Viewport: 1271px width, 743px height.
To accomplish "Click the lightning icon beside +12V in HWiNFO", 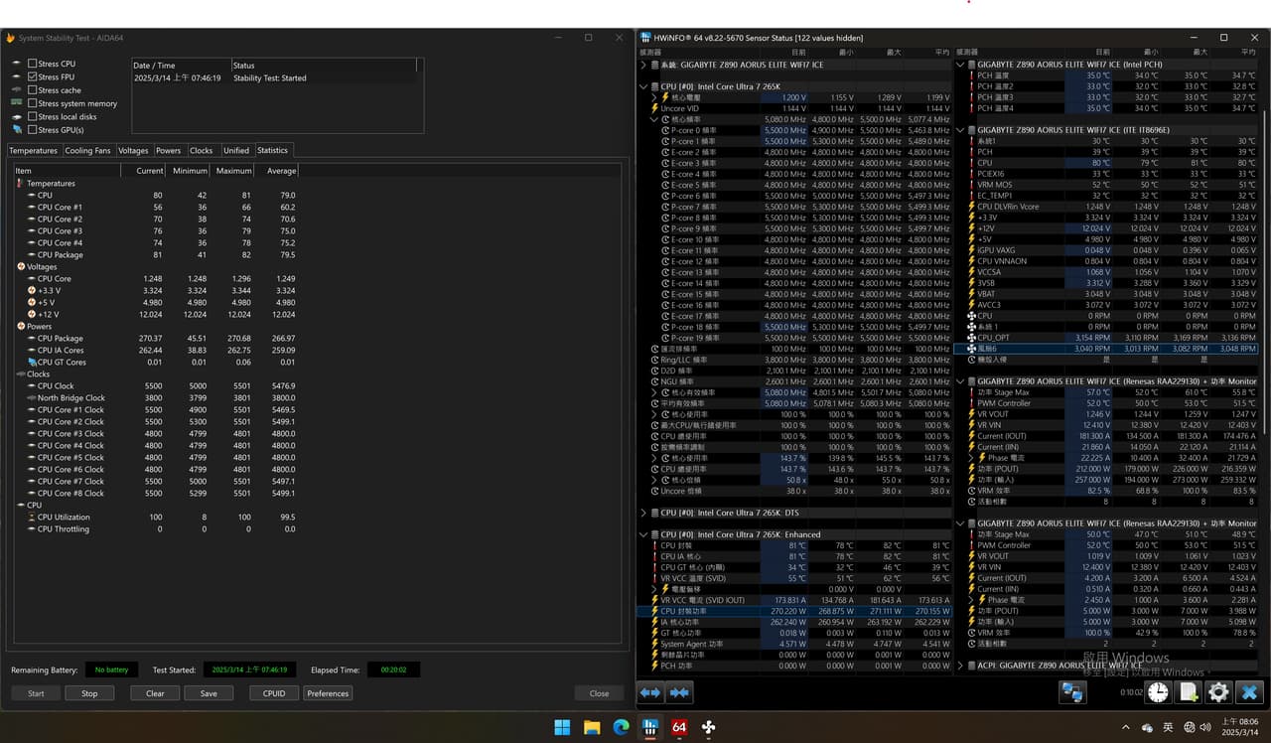I will pos(971,228).
